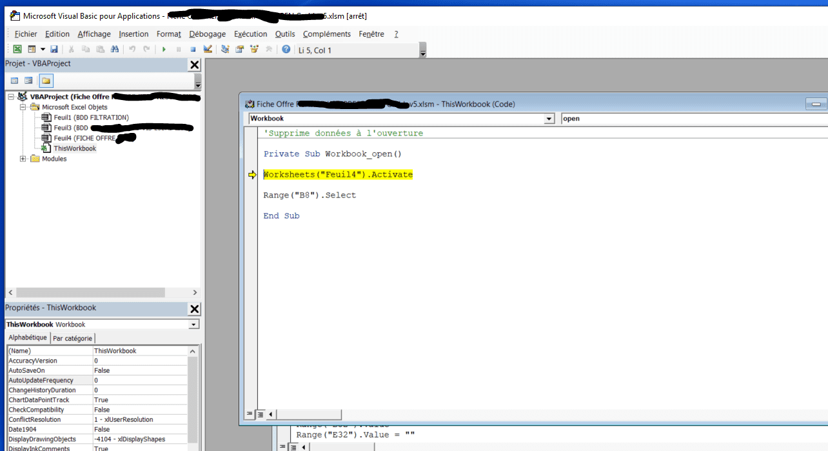This screenshot has width=828, height=451.
Task: Open the Compléments menu
Action: pyautogui.click(x=327, y=34)
